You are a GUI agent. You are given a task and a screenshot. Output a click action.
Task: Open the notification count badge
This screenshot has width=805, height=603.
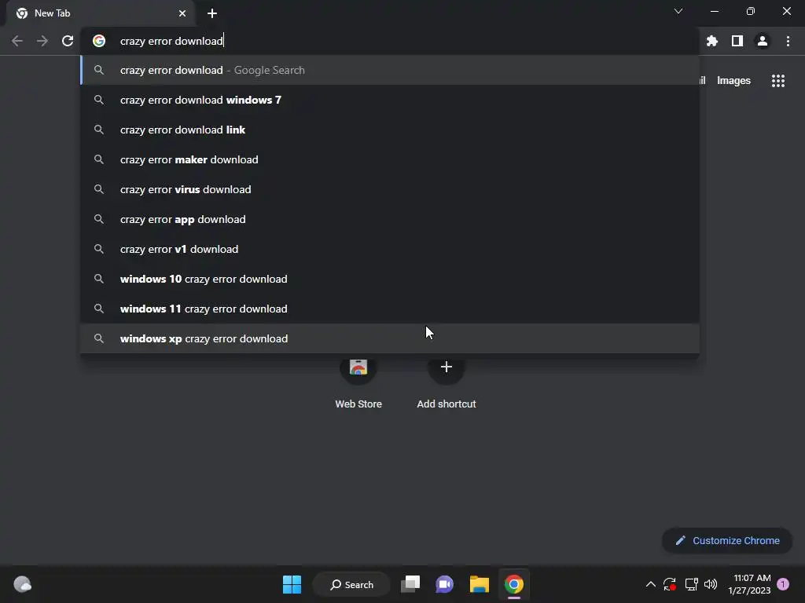tap(783, 584)
